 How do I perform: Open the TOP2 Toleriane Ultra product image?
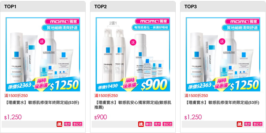[133, 54]
